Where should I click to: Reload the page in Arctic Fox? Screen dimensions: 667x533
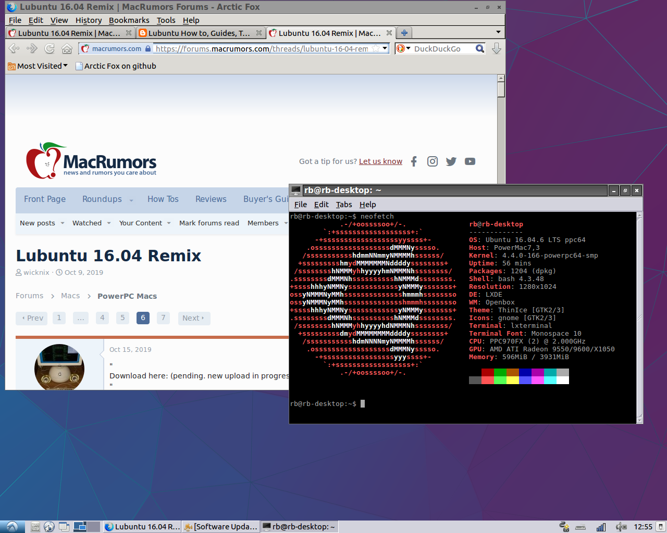click(x=50, y=48)
